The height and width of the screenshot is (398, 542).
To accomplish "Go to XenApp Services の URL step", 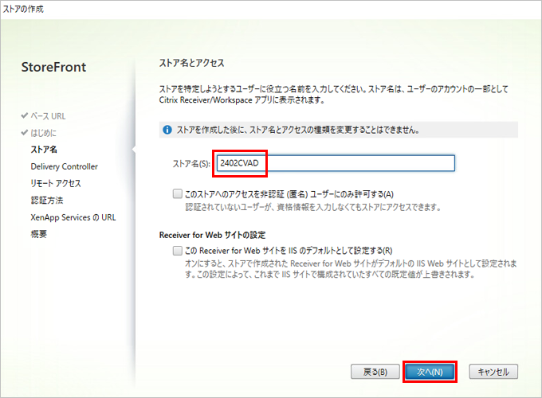I will click(x=73, y=217).
